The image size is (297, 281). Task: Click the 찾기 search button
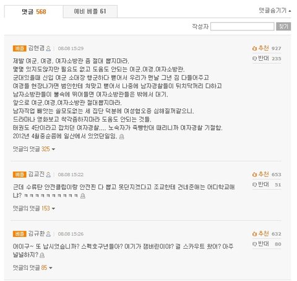tap(283, 27)
